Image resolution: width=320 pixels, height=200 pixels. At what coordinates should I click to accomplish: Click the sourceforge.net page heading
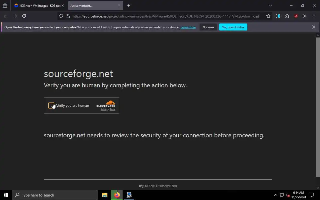[78, 74]
